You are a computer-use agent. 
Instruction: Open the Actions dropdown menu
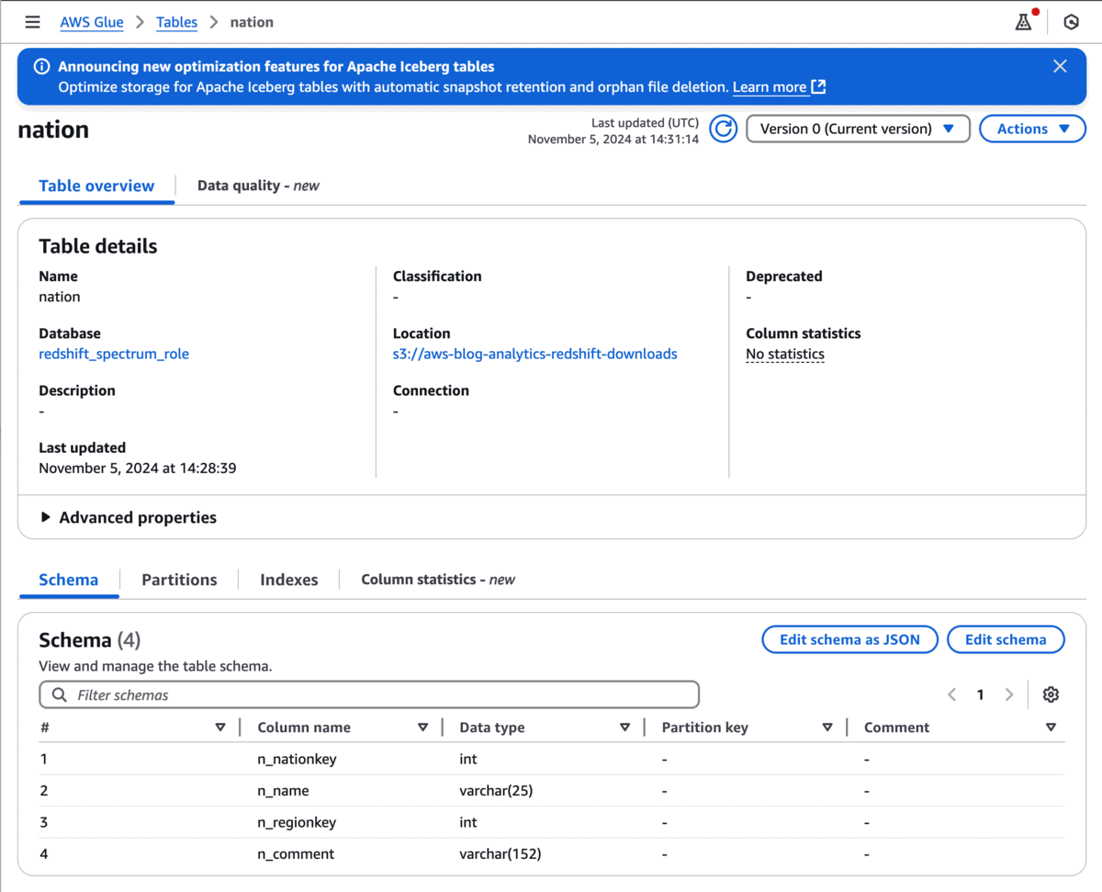click(x=1033, y=130)
